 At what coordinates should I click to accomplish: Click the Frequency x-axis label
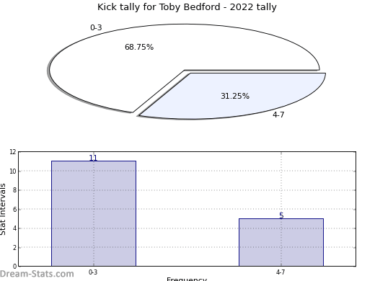point(187,279)
